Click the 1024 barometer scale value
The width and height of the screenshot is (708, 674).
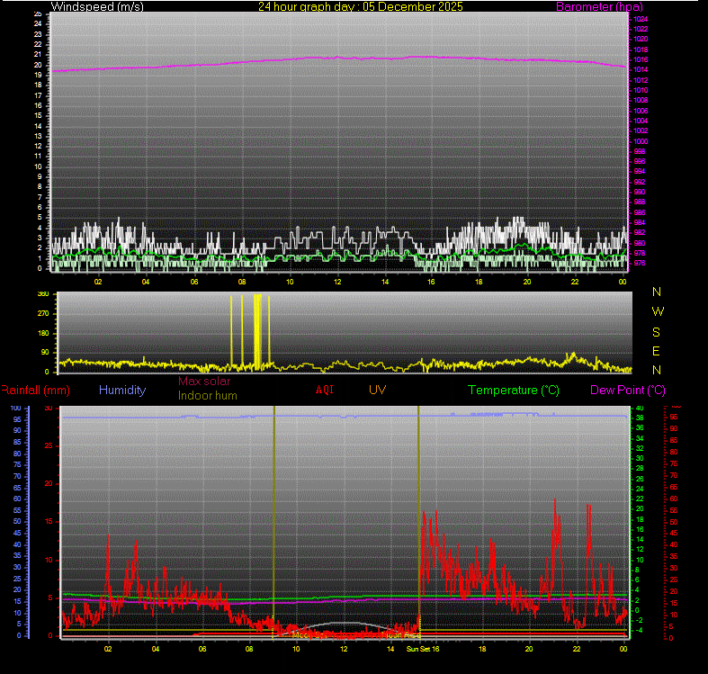[x=641, y=19]
